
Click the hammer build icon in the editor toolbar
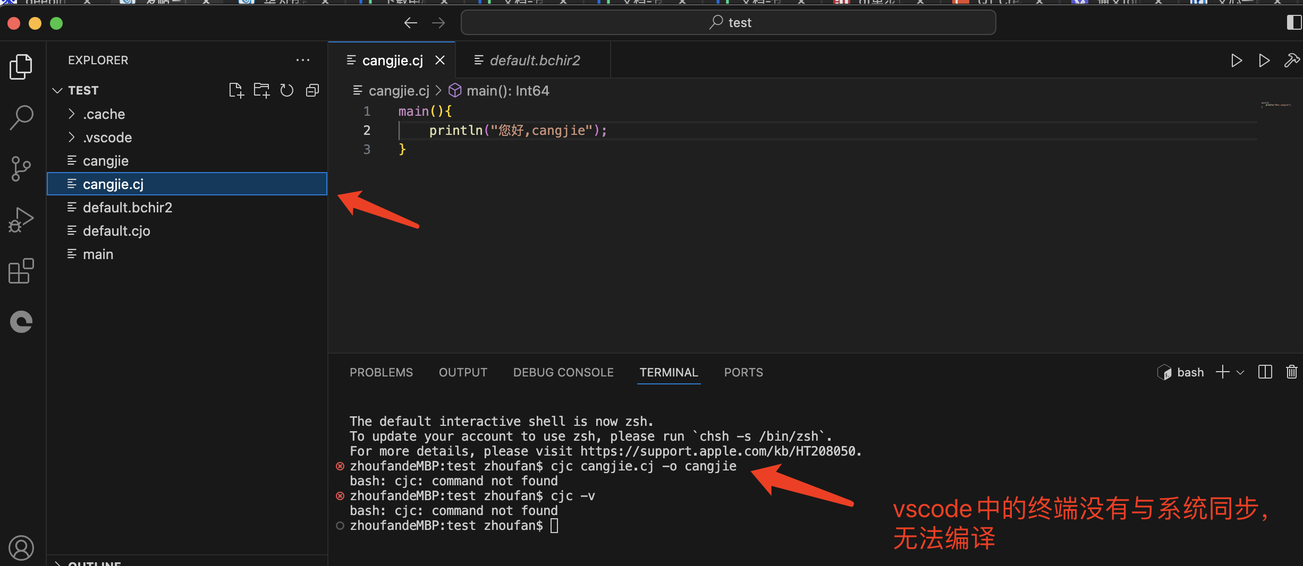tap(1292, 61)
